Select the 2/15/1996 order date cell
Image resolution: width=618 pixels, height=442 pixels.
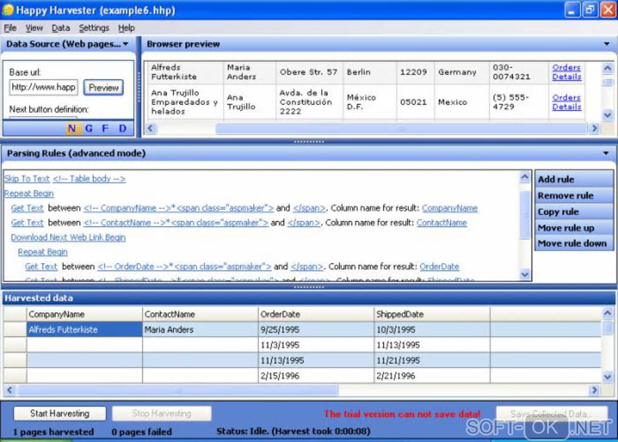316,375
